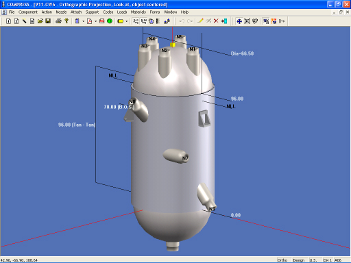Open the Nozzle menu

[x=61, y=12]
